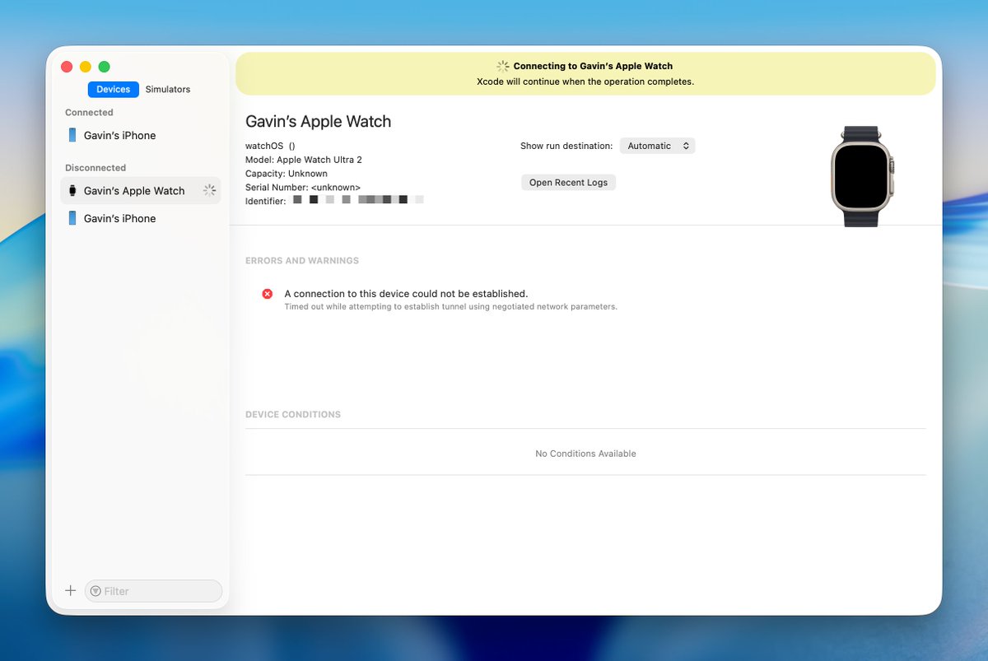Click the connection could not be established error
The height and width of the screenshot is (661, 988).
click(406, 293)
